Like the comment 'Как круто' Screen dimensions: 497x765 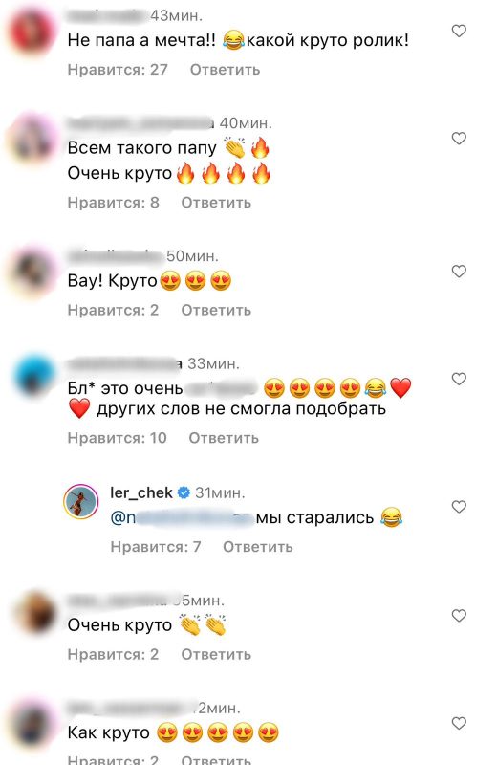point(459,723)
